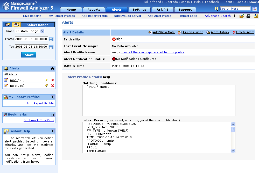
Task: Open the From date calendar picker
Action: coord(51,39)
